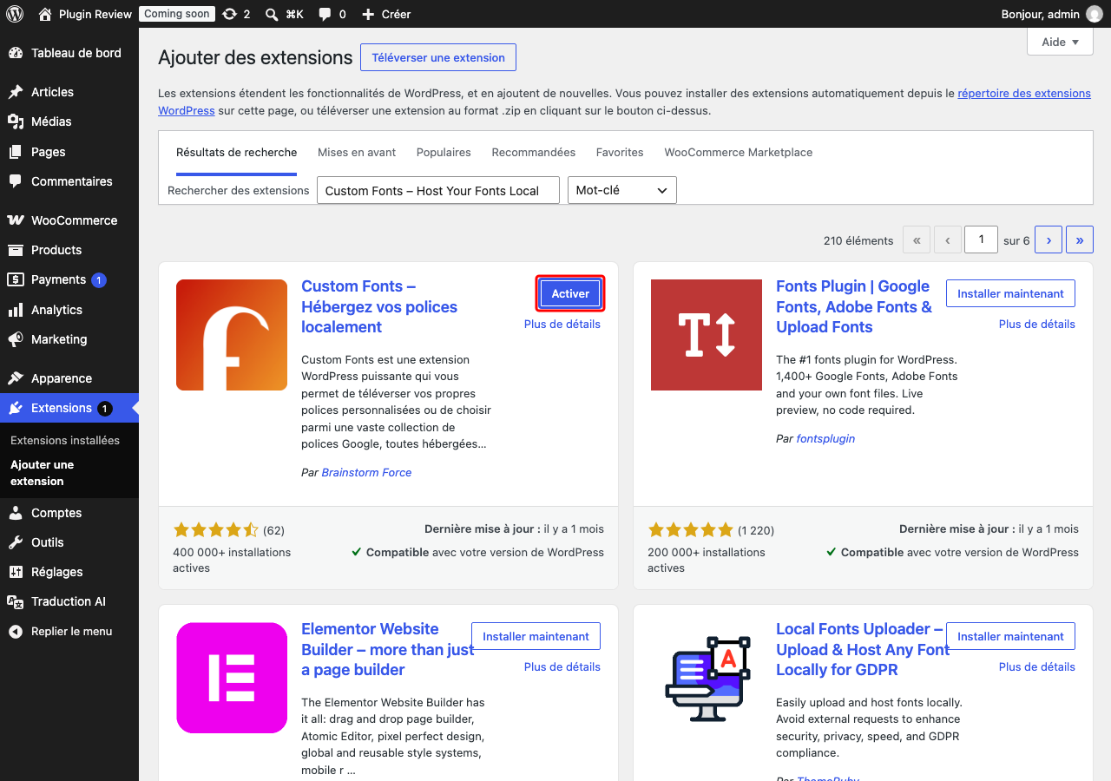
Task: Click the Products box icon
Action: [16, 250]
